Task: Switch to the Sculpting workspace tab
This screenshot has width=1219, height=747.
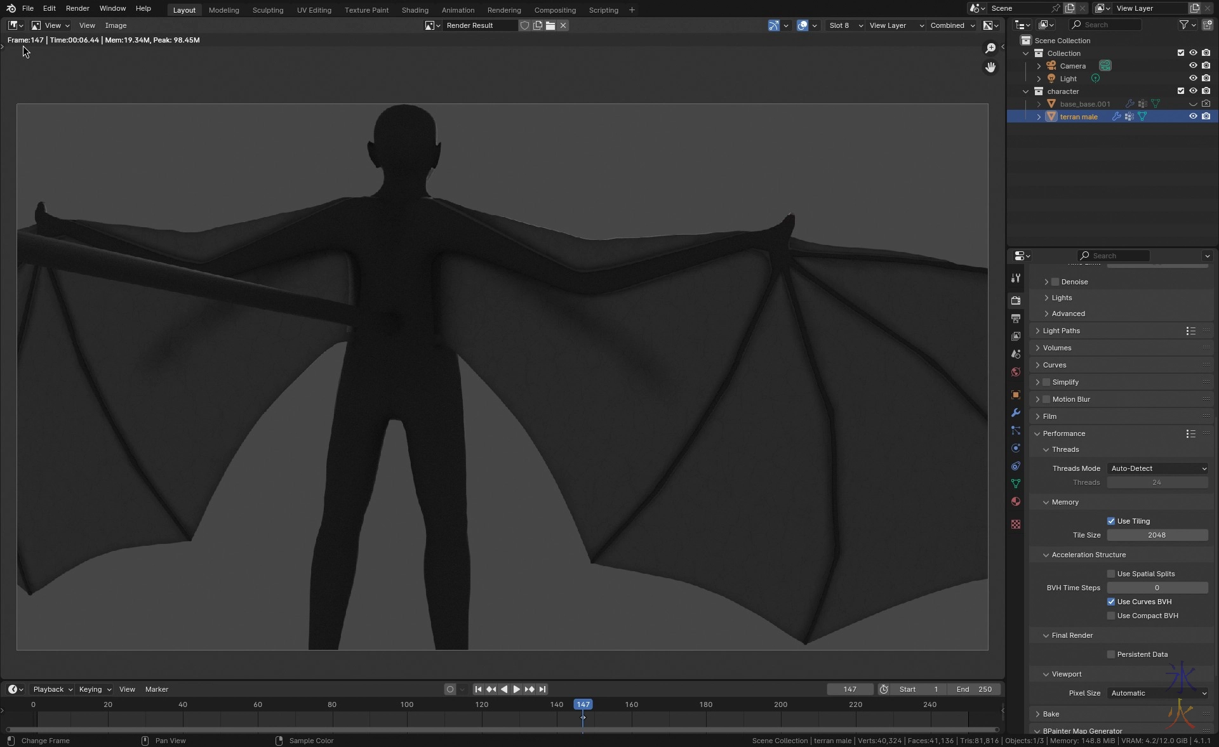Action: [267, 10]
